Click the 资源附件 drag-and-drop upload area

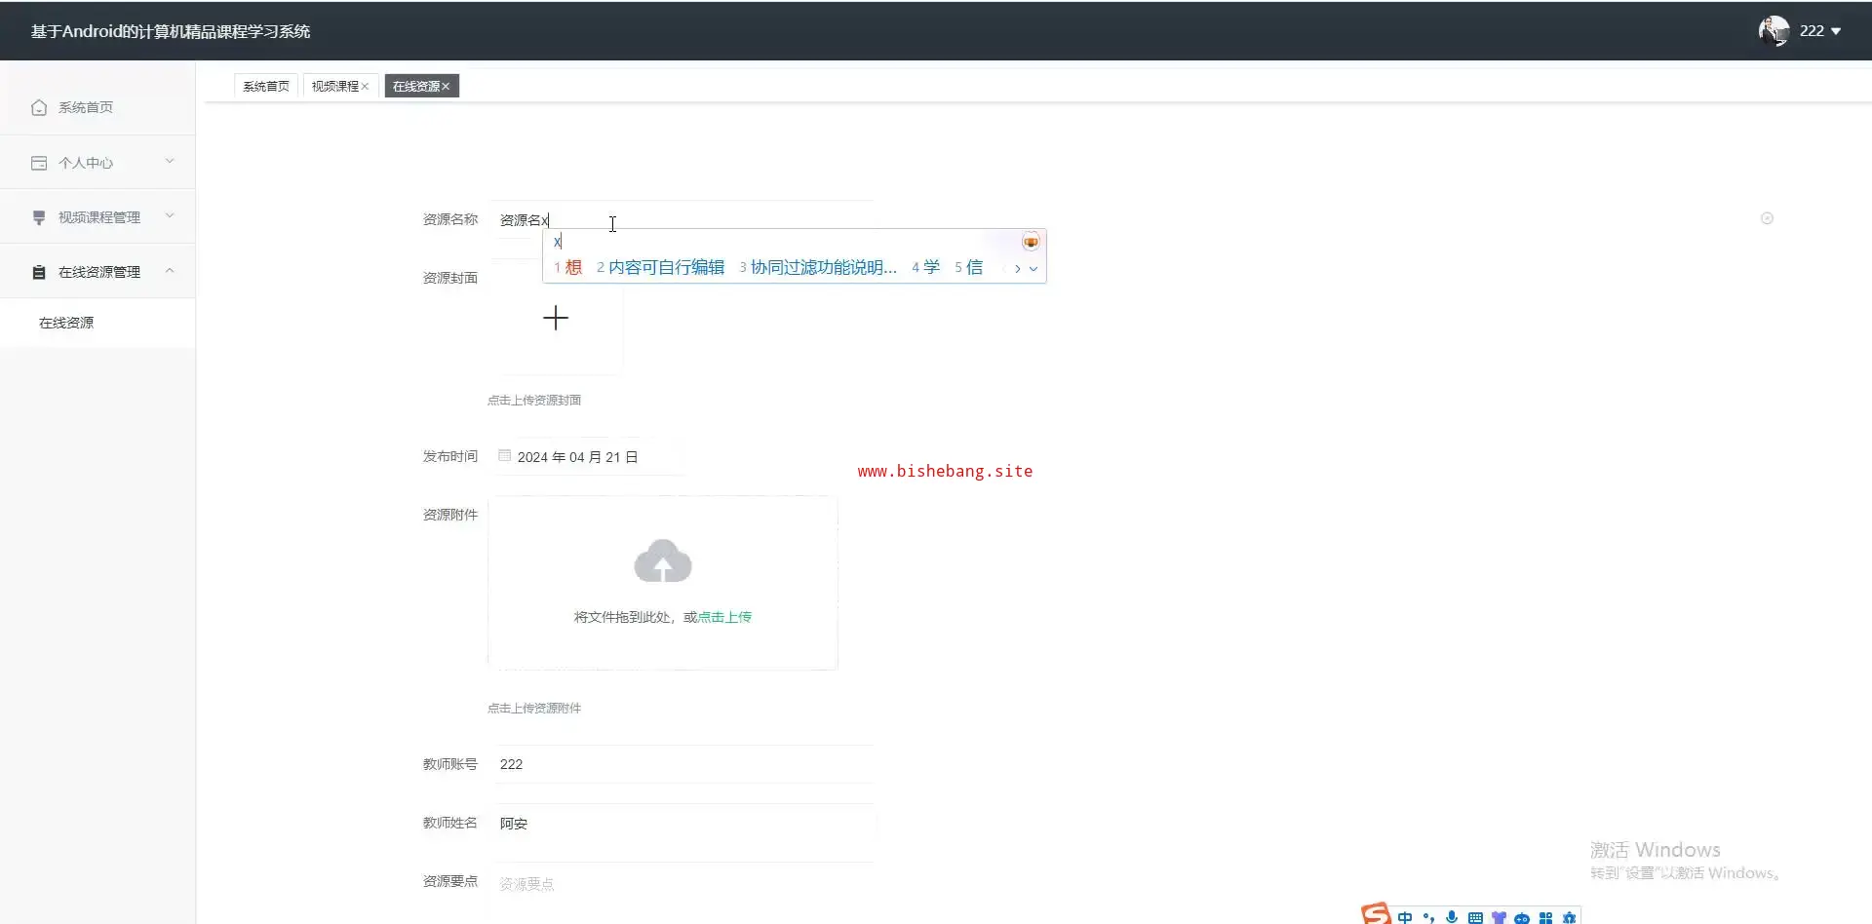pyautogui.click(x=663, y=583)
